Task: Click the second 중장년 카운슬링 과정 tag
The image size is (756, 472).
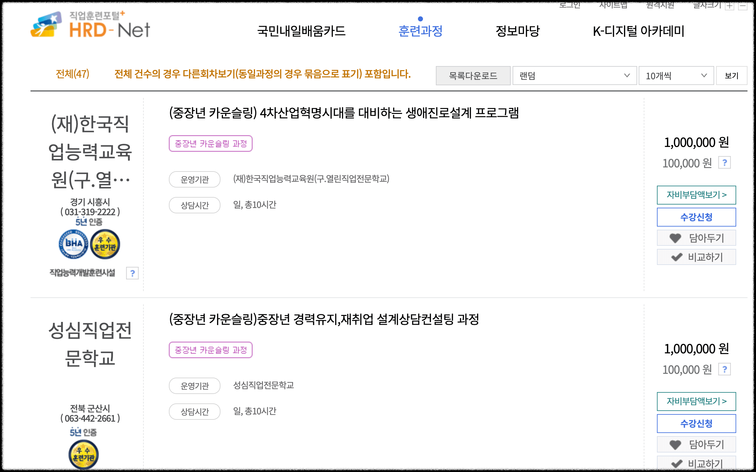Action: click(x=211, y=350)
